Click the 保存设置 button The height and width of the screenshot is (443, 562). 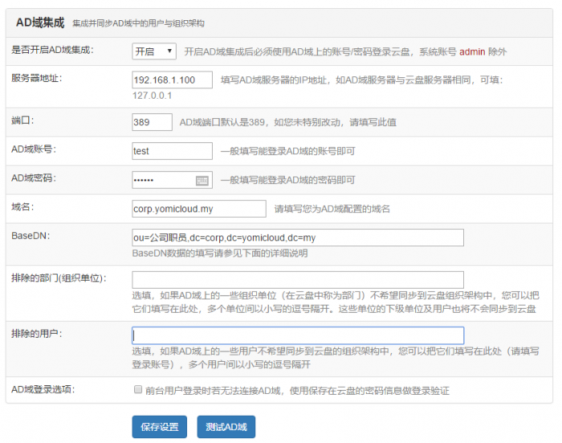click(x=160, y=427)
